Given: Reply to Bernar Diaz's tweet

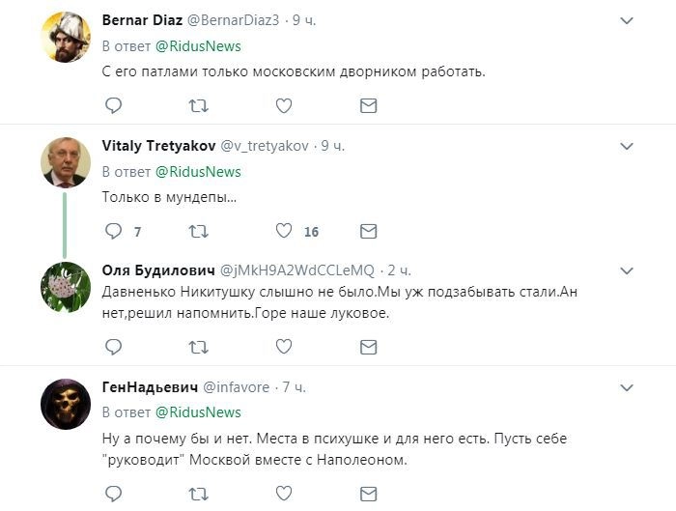Looking at the screenshot, I should [113, 105].
